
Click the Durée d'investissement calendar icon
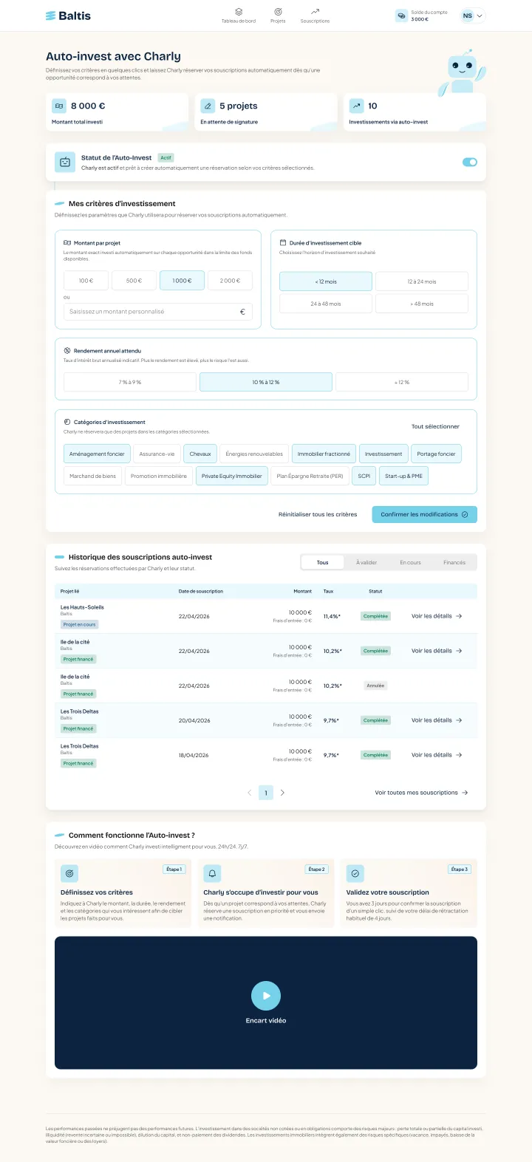point(283,242)
